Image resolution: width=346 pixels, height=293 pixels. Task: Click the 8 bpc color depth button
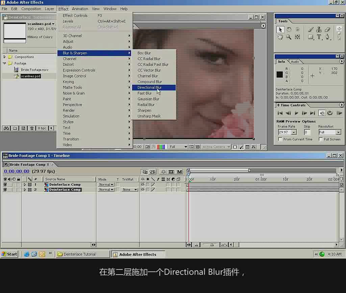pyautogui.click(x=42, y=128)
